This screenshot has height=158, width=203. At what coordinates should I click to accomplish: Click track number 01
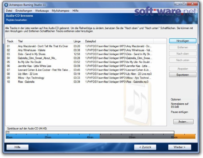pyautogui.click(x=8, y=46)
